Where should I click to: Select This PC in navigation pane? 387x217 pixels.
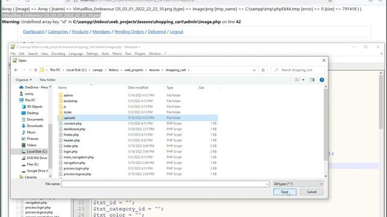[x=30, y=100]
